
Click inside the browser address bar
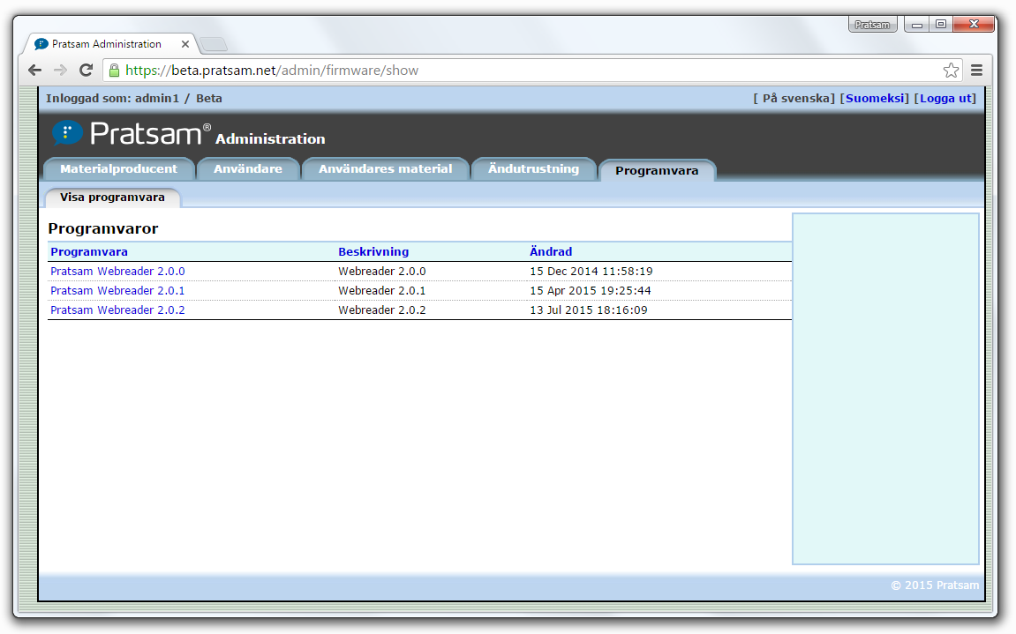pos(353,70)
